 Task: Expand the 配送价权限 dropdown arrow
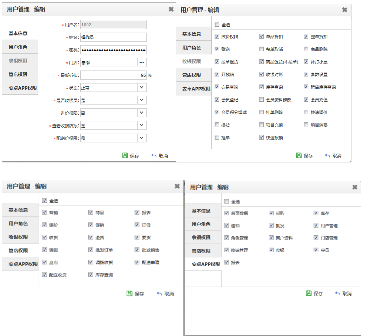[x=141, y=138]
